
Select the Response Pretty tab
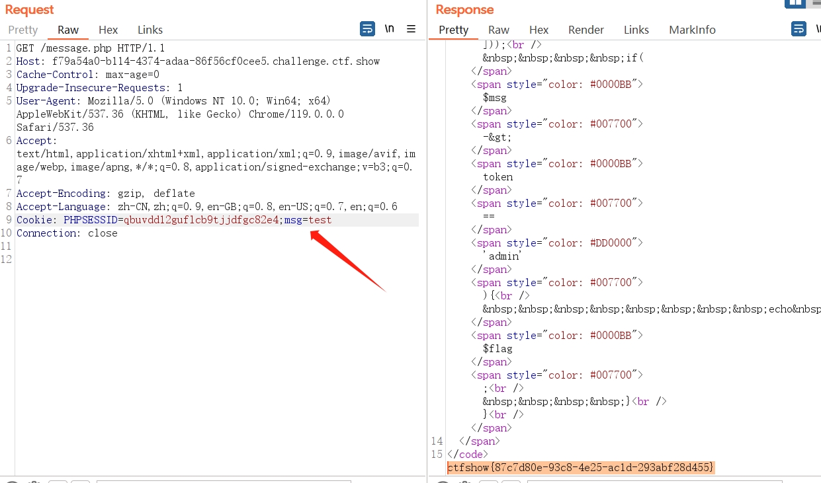click(454, 30)
